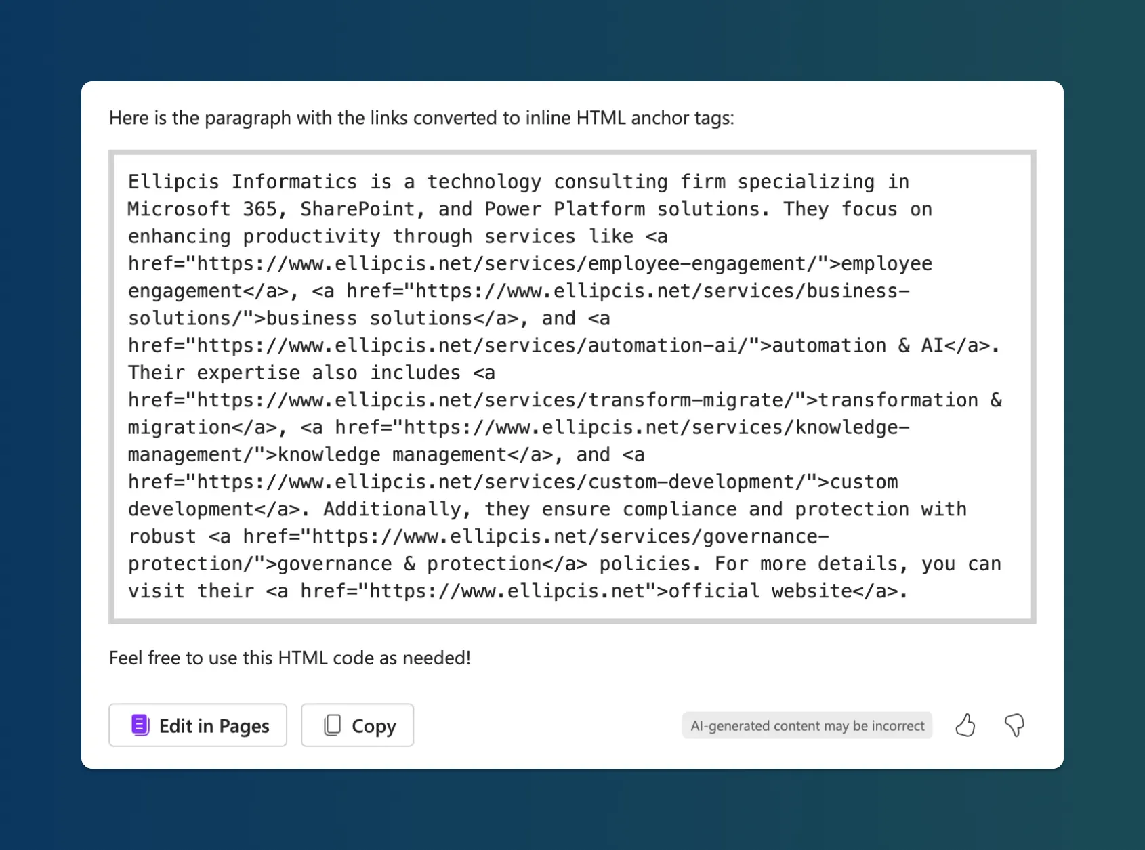Click the copy document icon beside Copy
The image size is (1145, 850).
pos(332,725)
